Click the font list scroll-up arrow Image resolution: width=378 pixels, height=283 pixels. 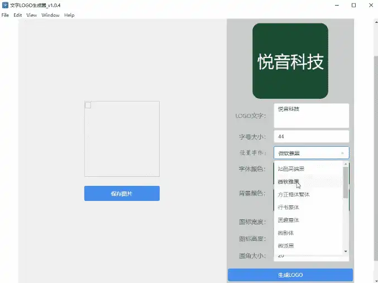coord(346,164)
